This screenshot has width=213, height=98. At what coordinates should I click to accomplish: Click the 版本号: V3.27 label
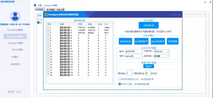pyautogui.click(x=15, y=92)
